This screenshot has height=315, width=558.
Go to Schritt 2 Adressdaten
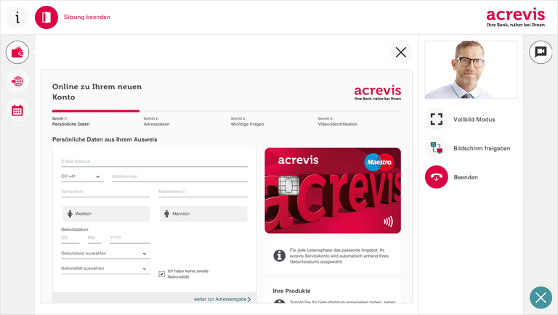pos(157,122)
